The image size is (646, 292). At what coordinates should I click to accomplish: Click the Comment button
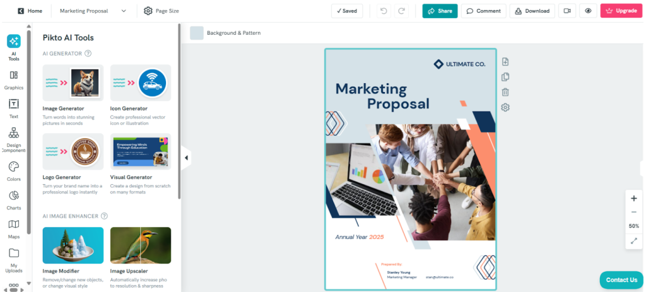point(483,11)
